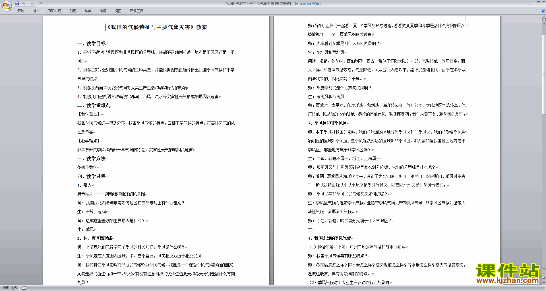The height and width of the screenshot is (291, 546).
Task: Redo the action in Quick Access toolbar
Action: pyautogui.click(x=33, y=3)
